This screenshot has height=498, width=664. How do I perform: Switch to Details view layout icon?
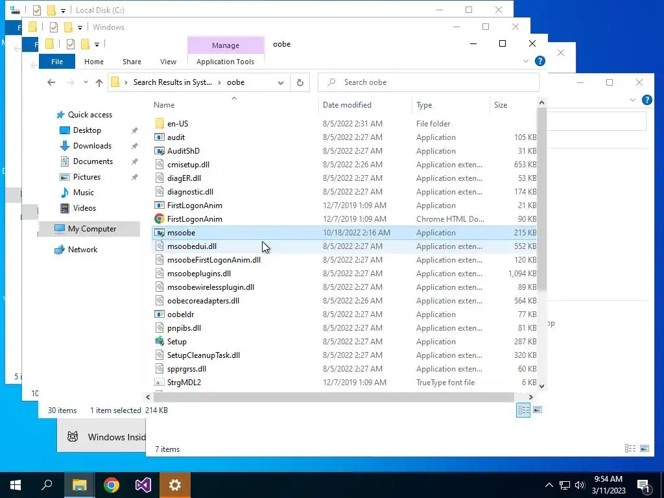pyautogui.click(x=523, y=410)
